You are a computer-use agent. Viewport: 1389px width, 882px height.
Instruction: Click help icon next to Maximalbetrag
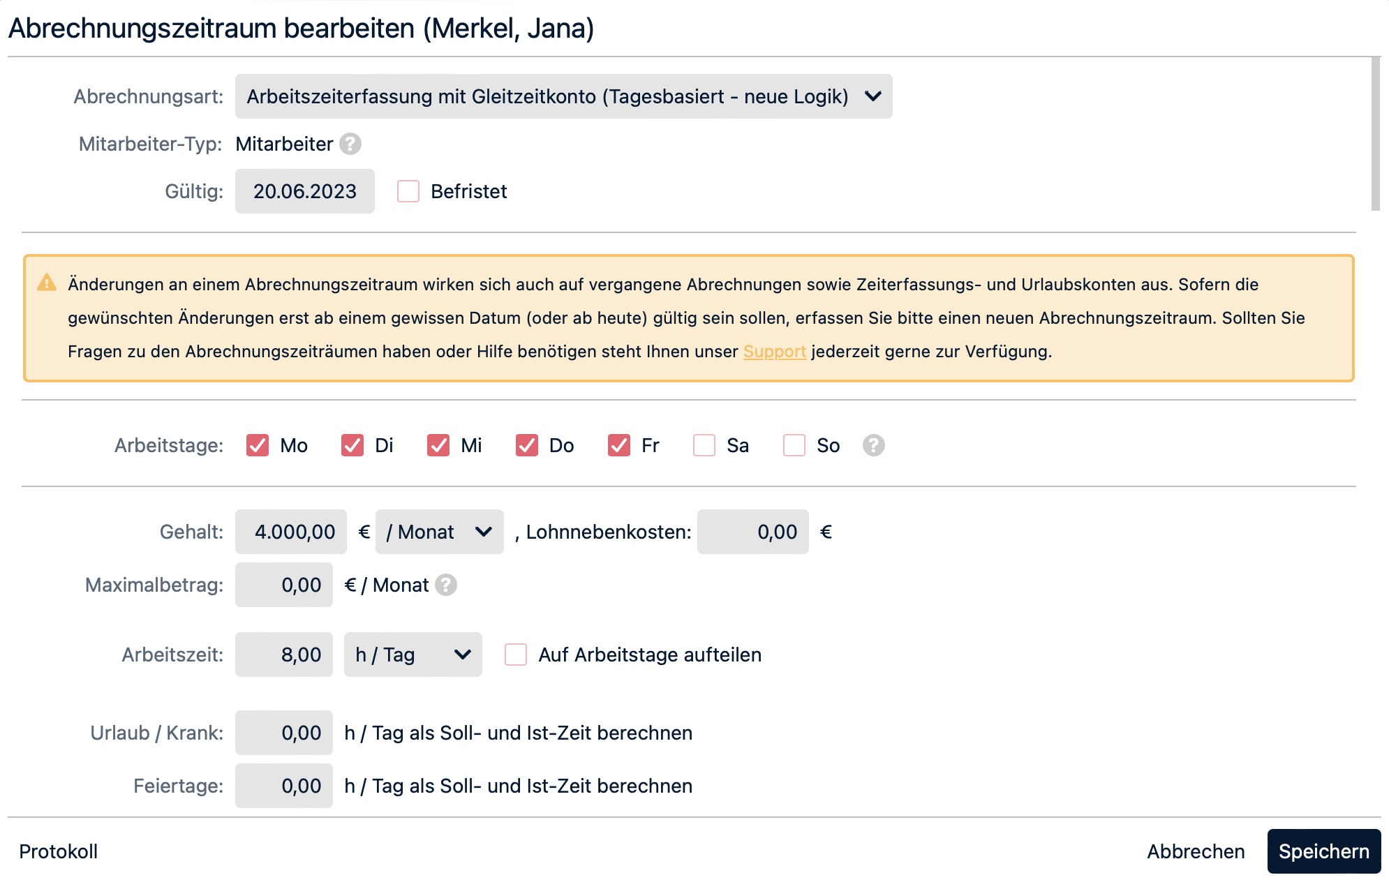pyautogui.click(x=446, y=585)
